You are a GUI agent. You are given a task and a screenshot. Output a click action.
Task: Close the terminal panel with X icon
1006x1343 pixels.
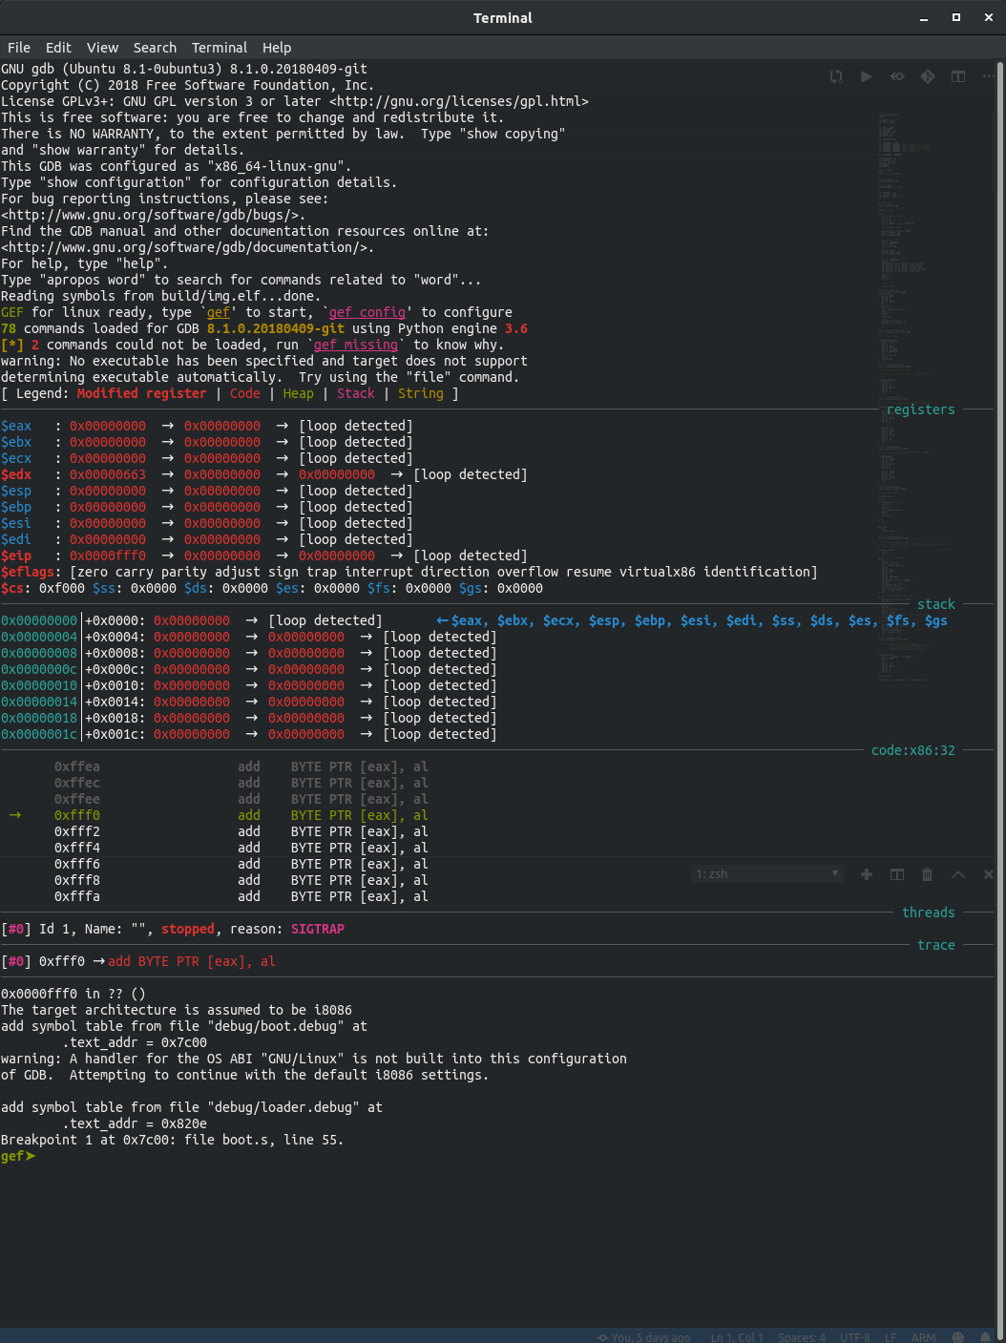coord(989,874)
